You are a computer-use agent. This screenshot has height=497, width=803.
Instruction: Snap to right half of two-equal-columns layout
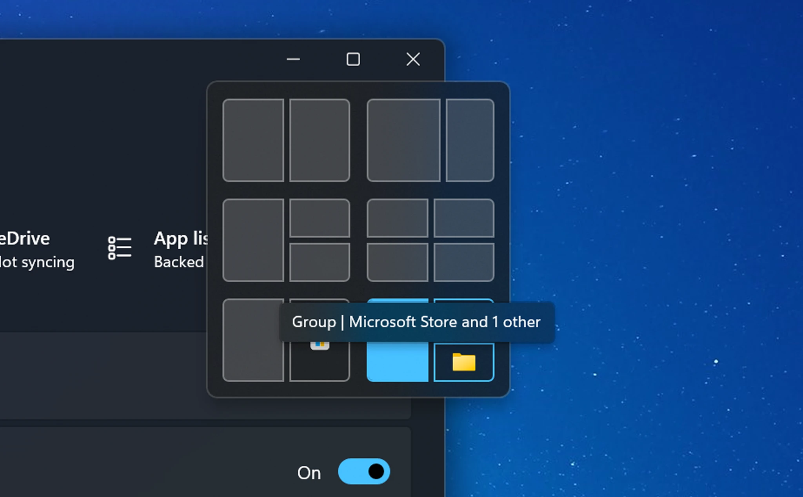click(x=320, y=140)
